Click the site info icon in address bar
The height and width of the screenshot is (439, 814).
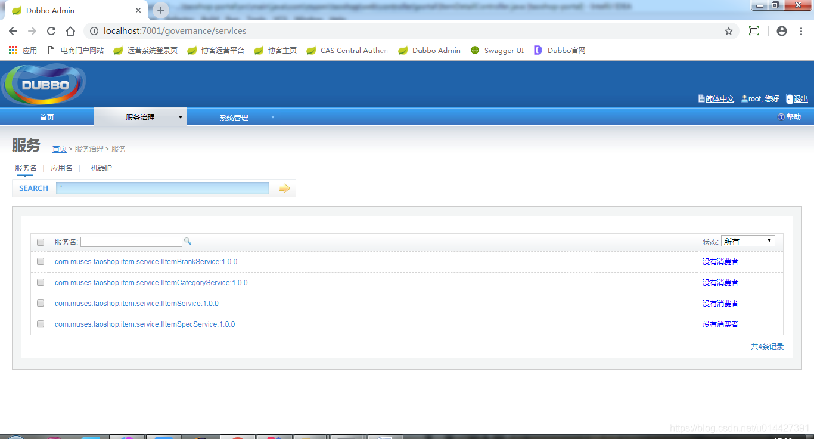94,31
